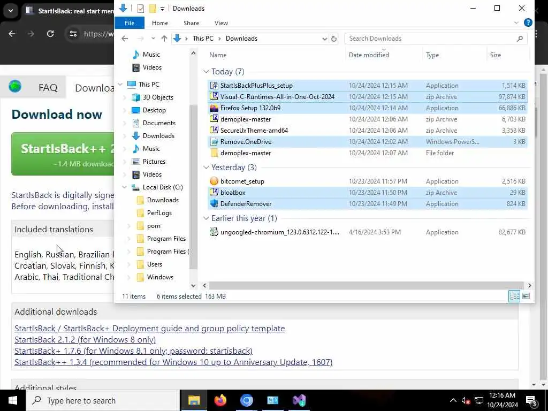The height and width of the screenshot is (411, 548).
Task: Click the DefenderRemover shield icon
Action: coord(214,203)
